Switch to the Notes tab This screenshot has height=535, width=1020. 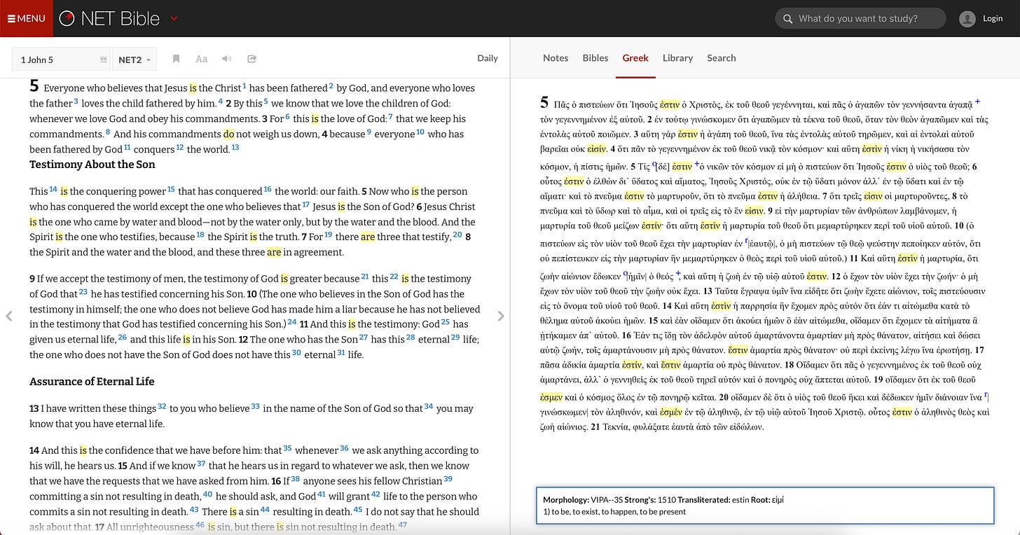point(556,58)
